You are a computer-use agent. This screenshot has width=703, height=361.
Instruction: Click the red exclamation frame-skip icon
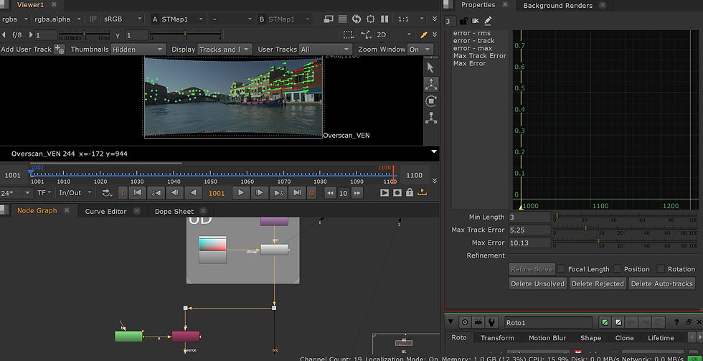point(123,193)
